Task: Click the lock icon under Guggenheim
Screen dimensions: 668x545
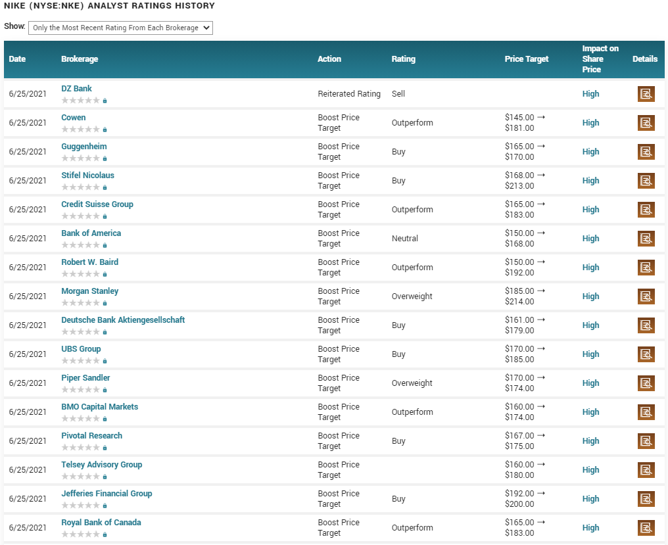Action: (x=105, y=158)
